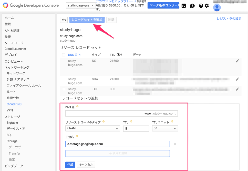Open Bigtable in sidebar
248x171 pixels.
12,123
